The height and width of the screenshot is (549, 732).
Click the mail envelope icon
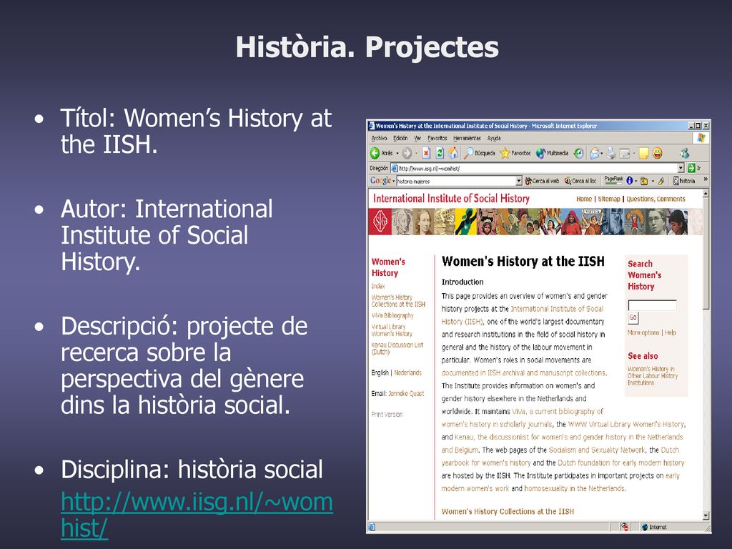click(595, 153)
